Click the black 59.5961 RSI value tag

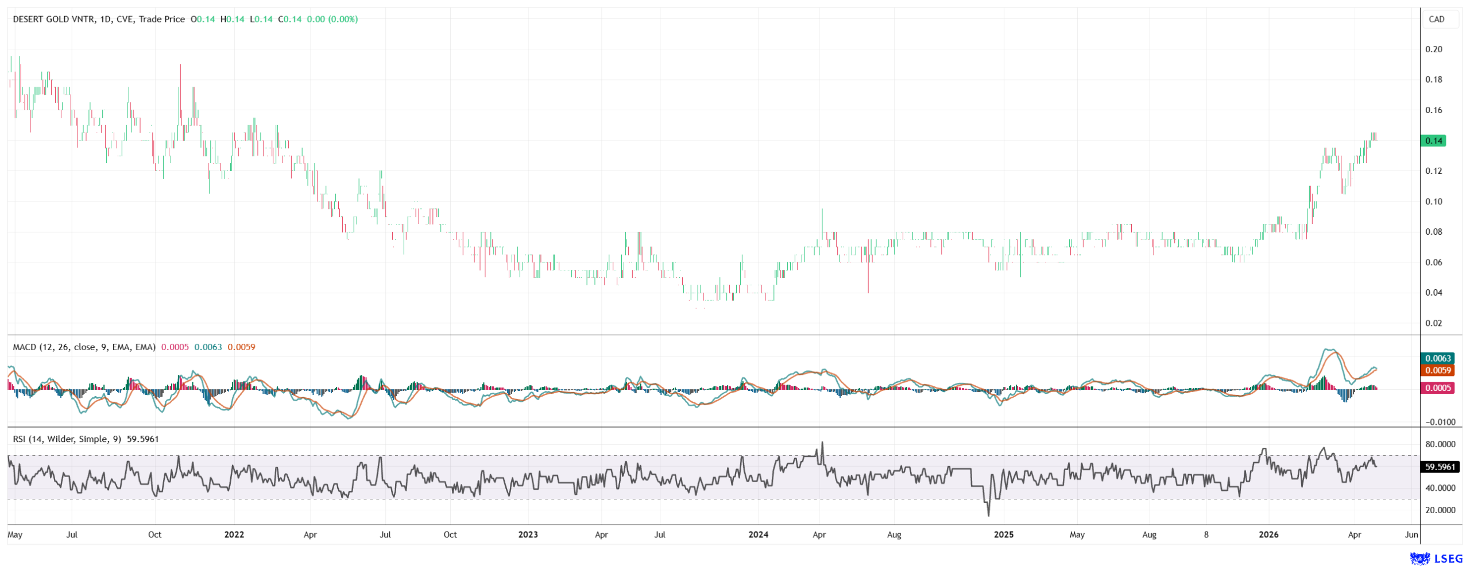pyautogui.click(x=1440, y=467)
